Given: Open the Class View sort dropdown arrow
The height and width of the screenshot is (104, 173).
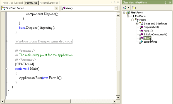Looking at the screenshot, I should click(x=128, y=8).
